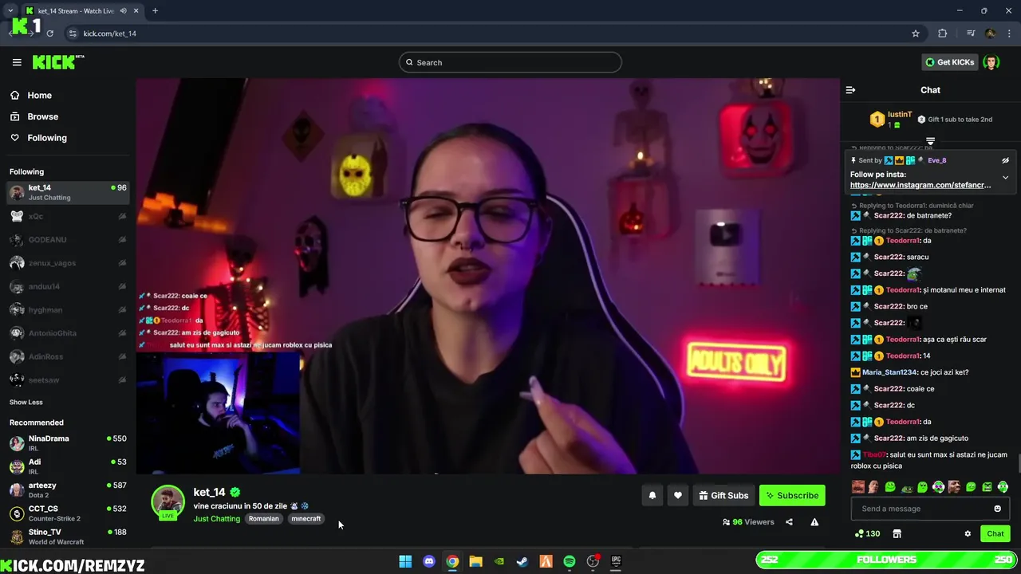Report stream via warning triangle icon
1021x574 pixels.
click(814, 522)
